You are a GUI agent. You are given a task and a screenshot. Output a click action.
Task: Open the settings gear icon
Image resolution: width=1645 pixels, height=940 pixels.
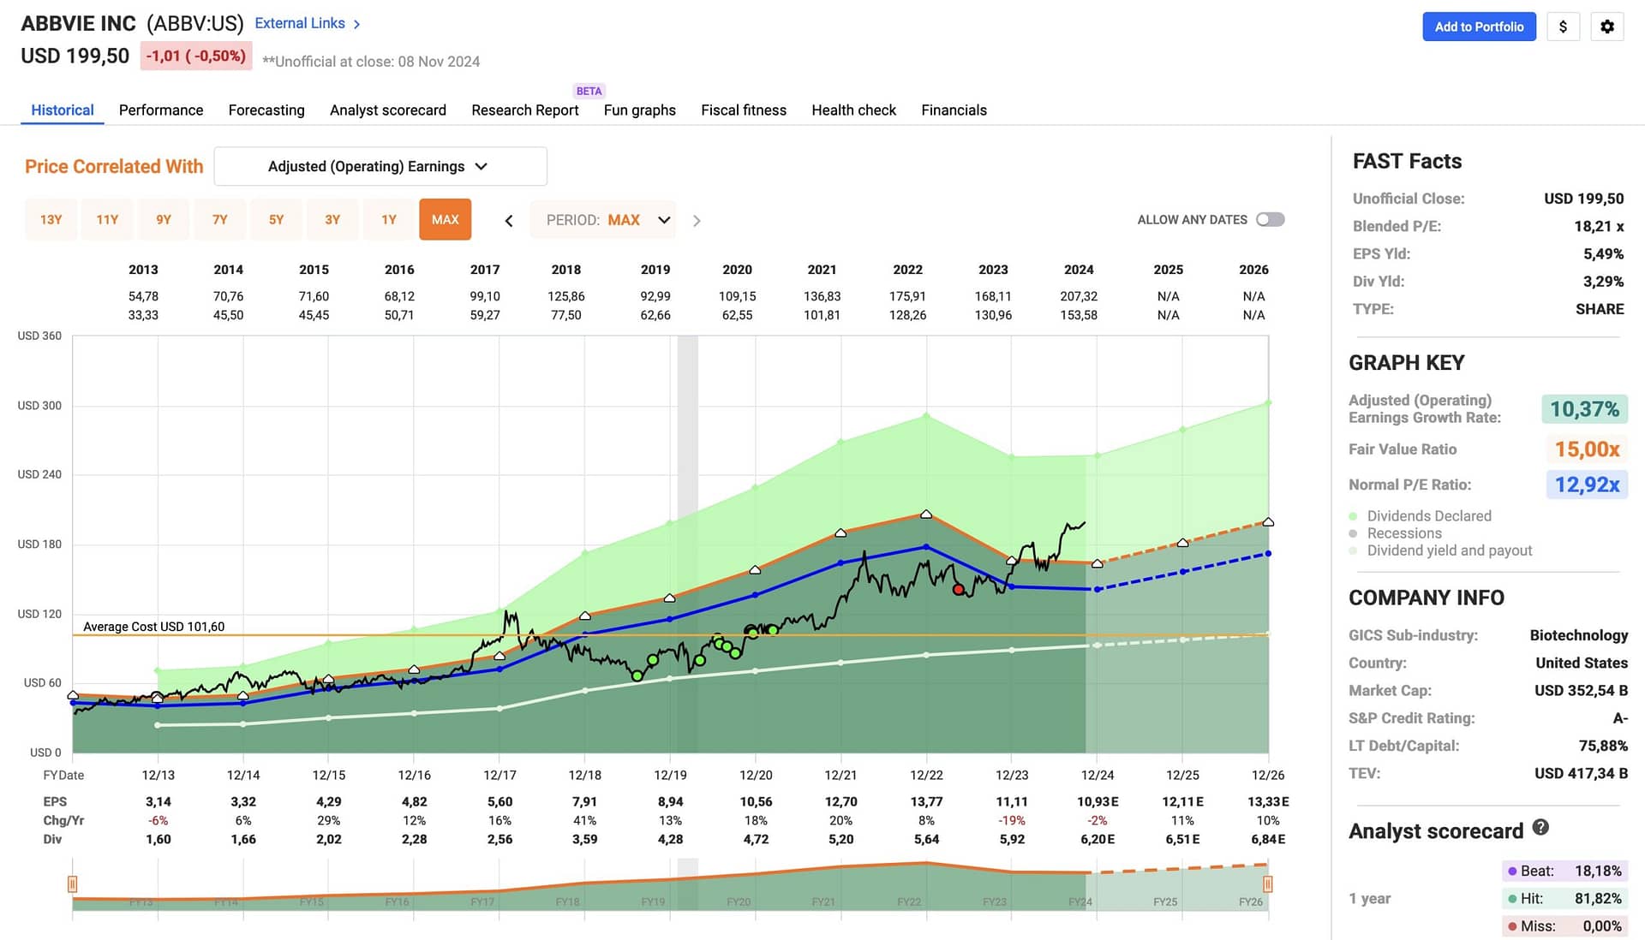tap(1607, 27)
